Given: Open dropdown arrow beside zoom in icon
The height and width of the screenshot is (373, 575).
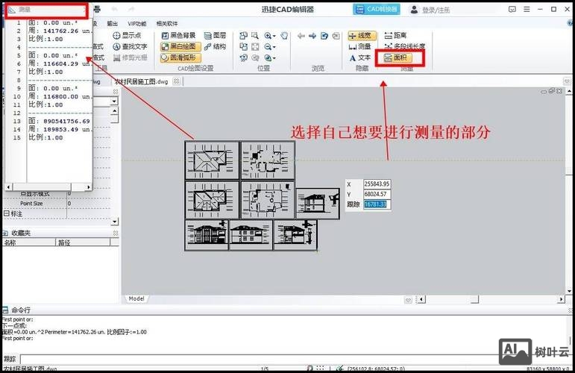Looking at the screenshot, I should [x=274, y=36].
